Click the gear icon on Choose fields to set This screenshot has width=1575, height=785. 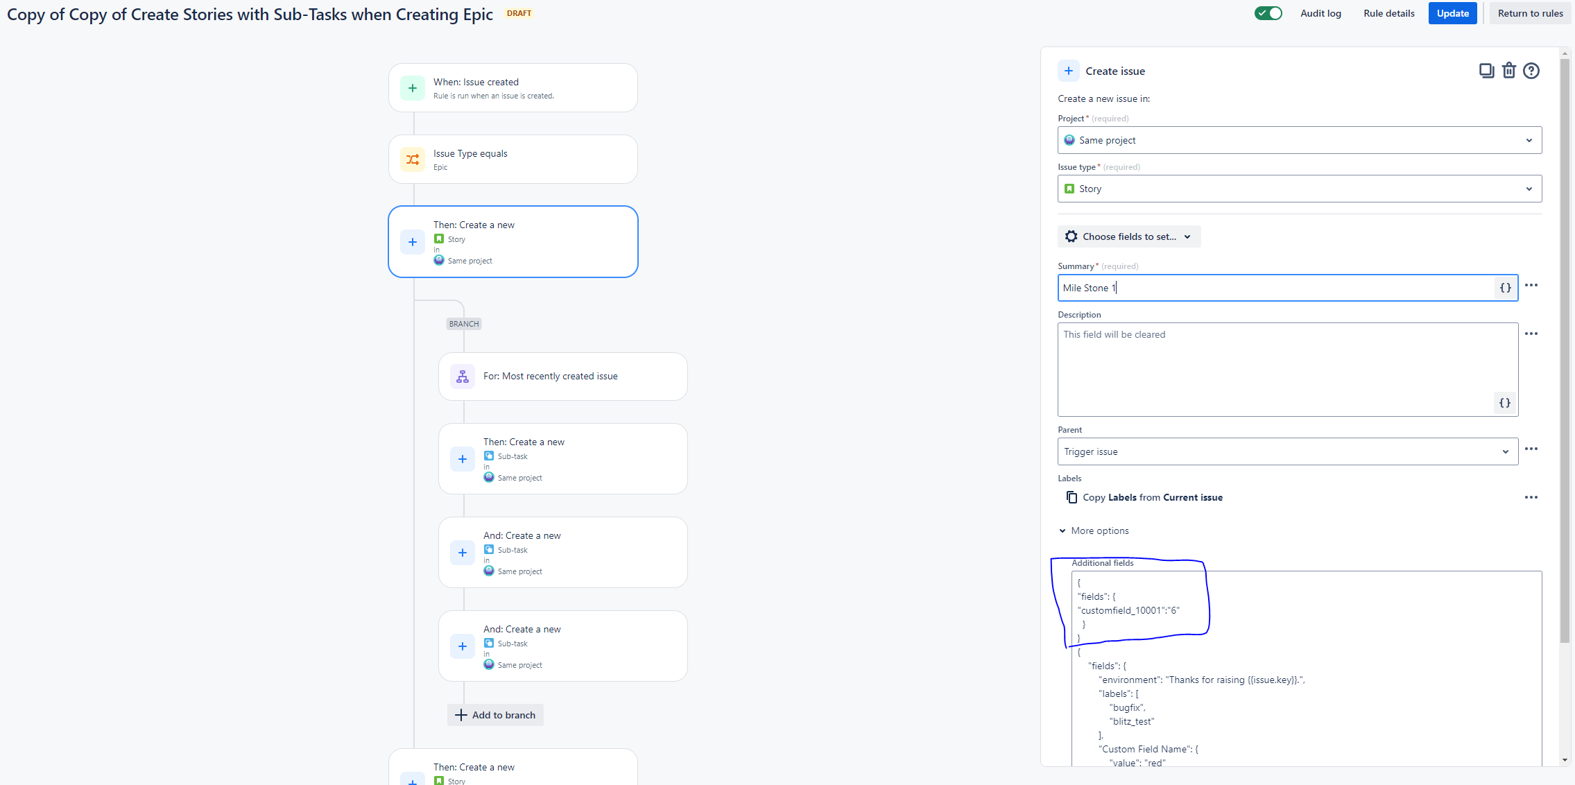pyautogui.click(x=1071, y=236)
